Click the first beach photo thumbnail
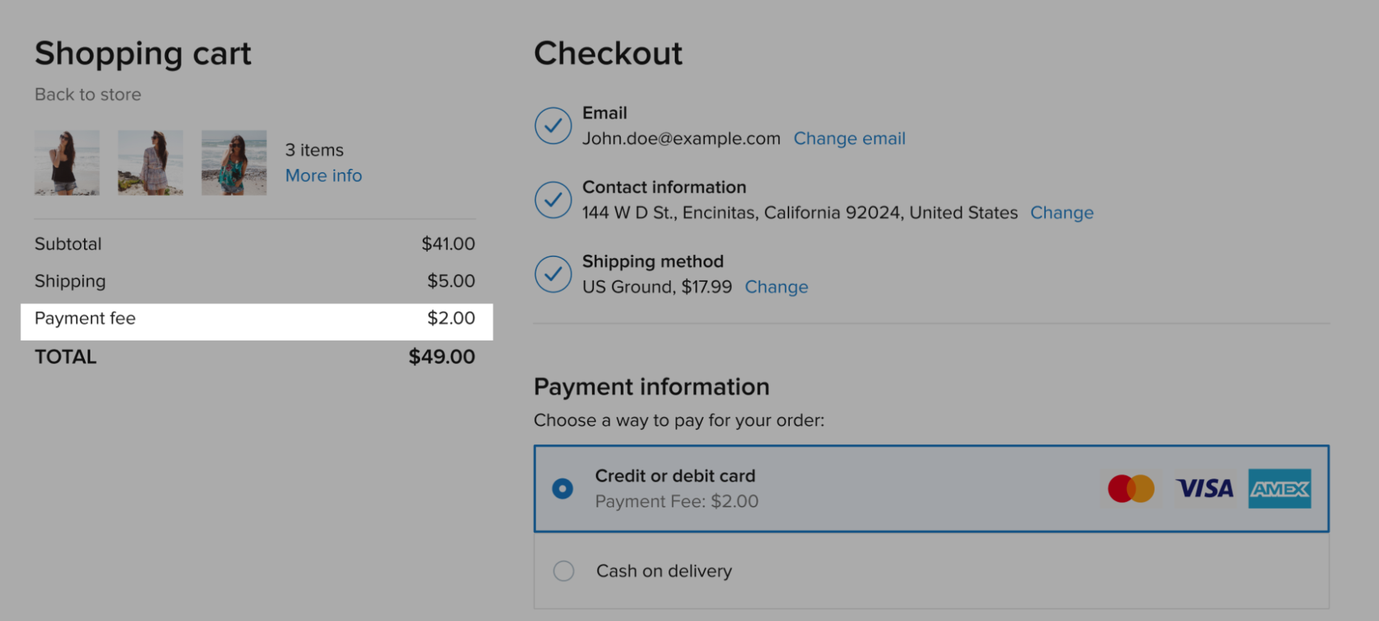 [66, 163]
